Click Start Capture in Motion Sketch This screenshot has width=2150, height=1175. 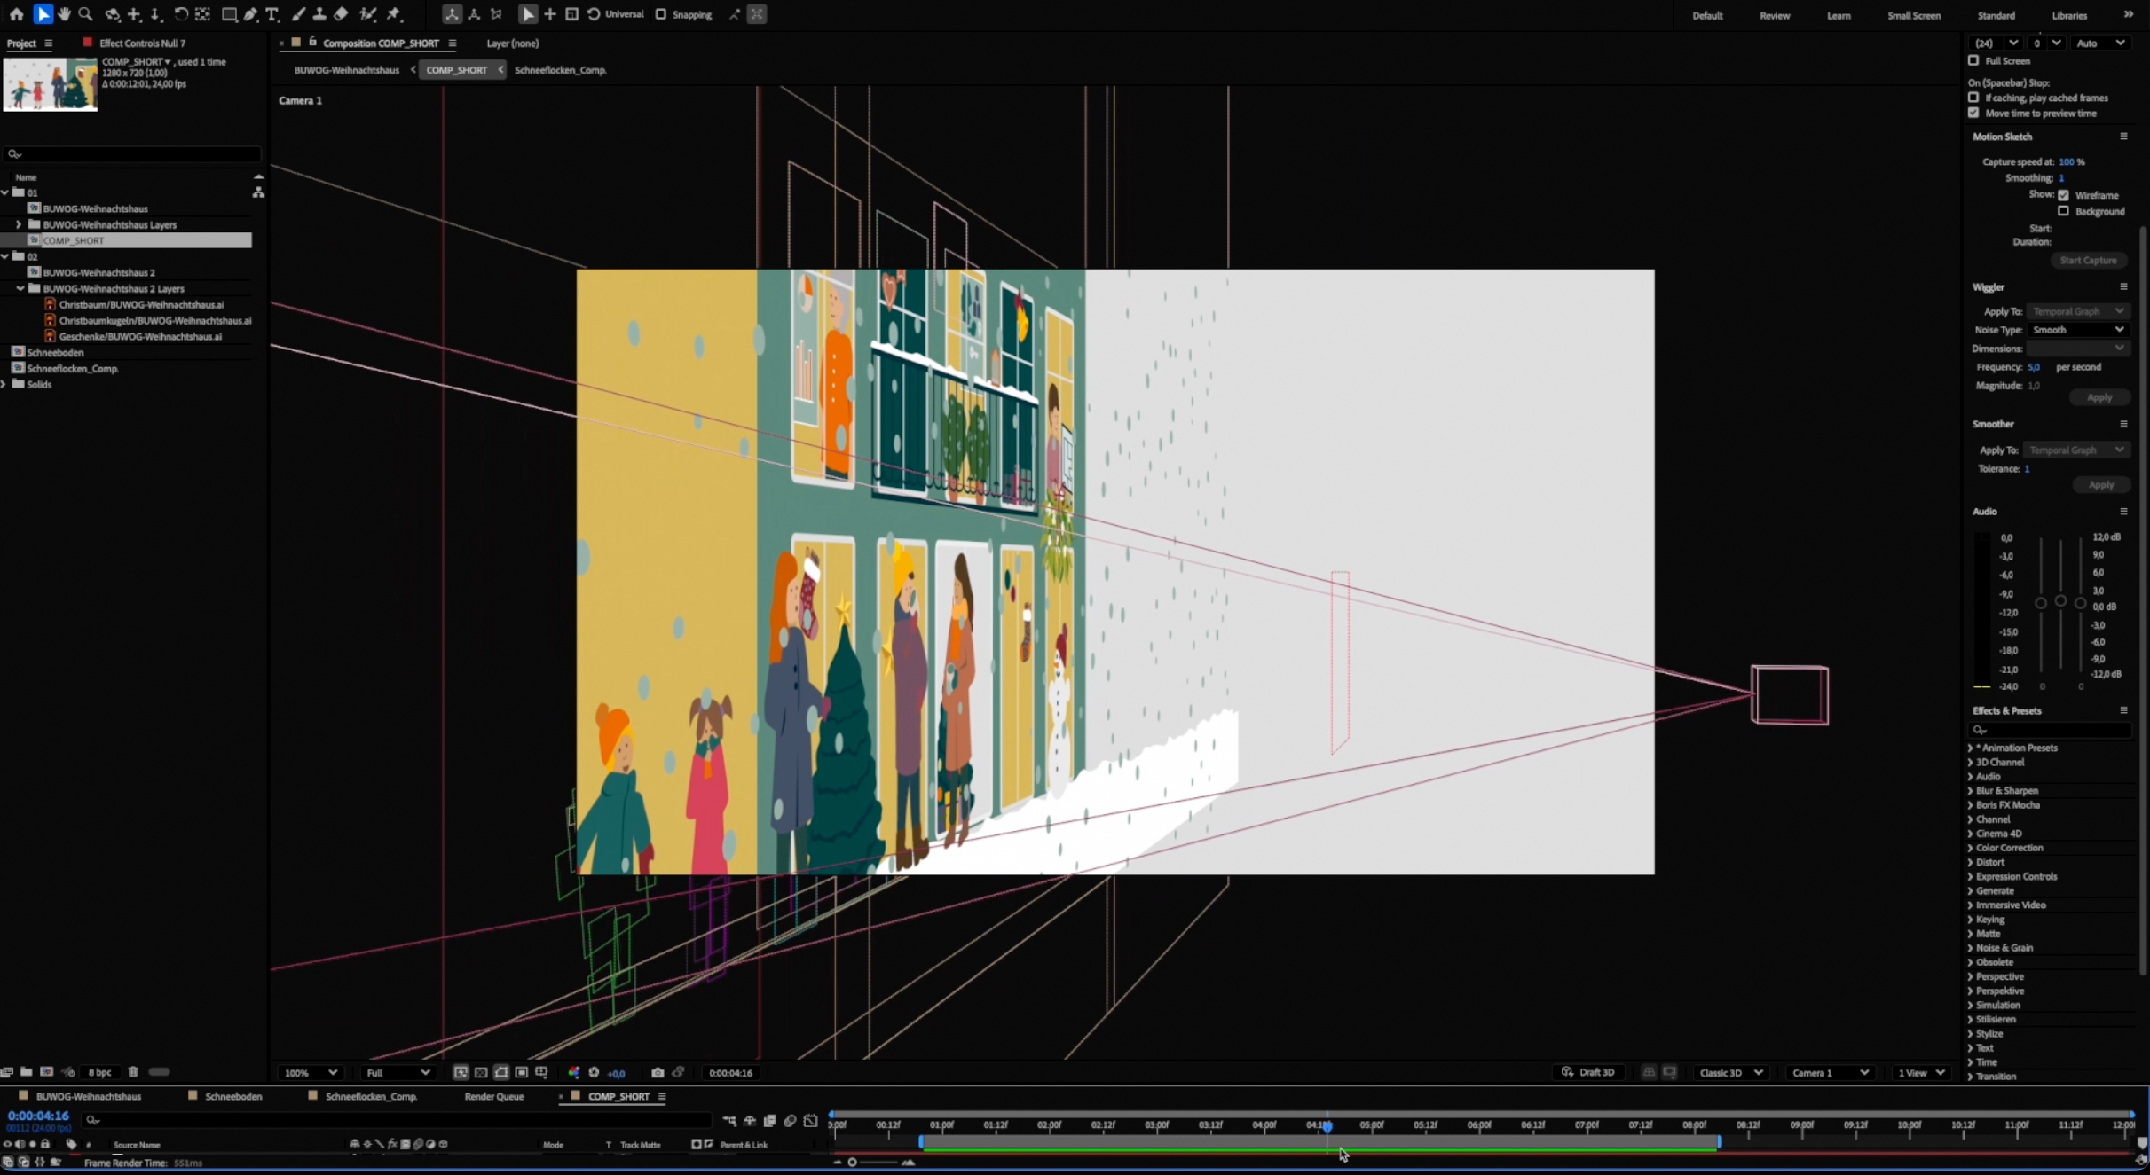pyautogui.click(x=2088, y=260)
